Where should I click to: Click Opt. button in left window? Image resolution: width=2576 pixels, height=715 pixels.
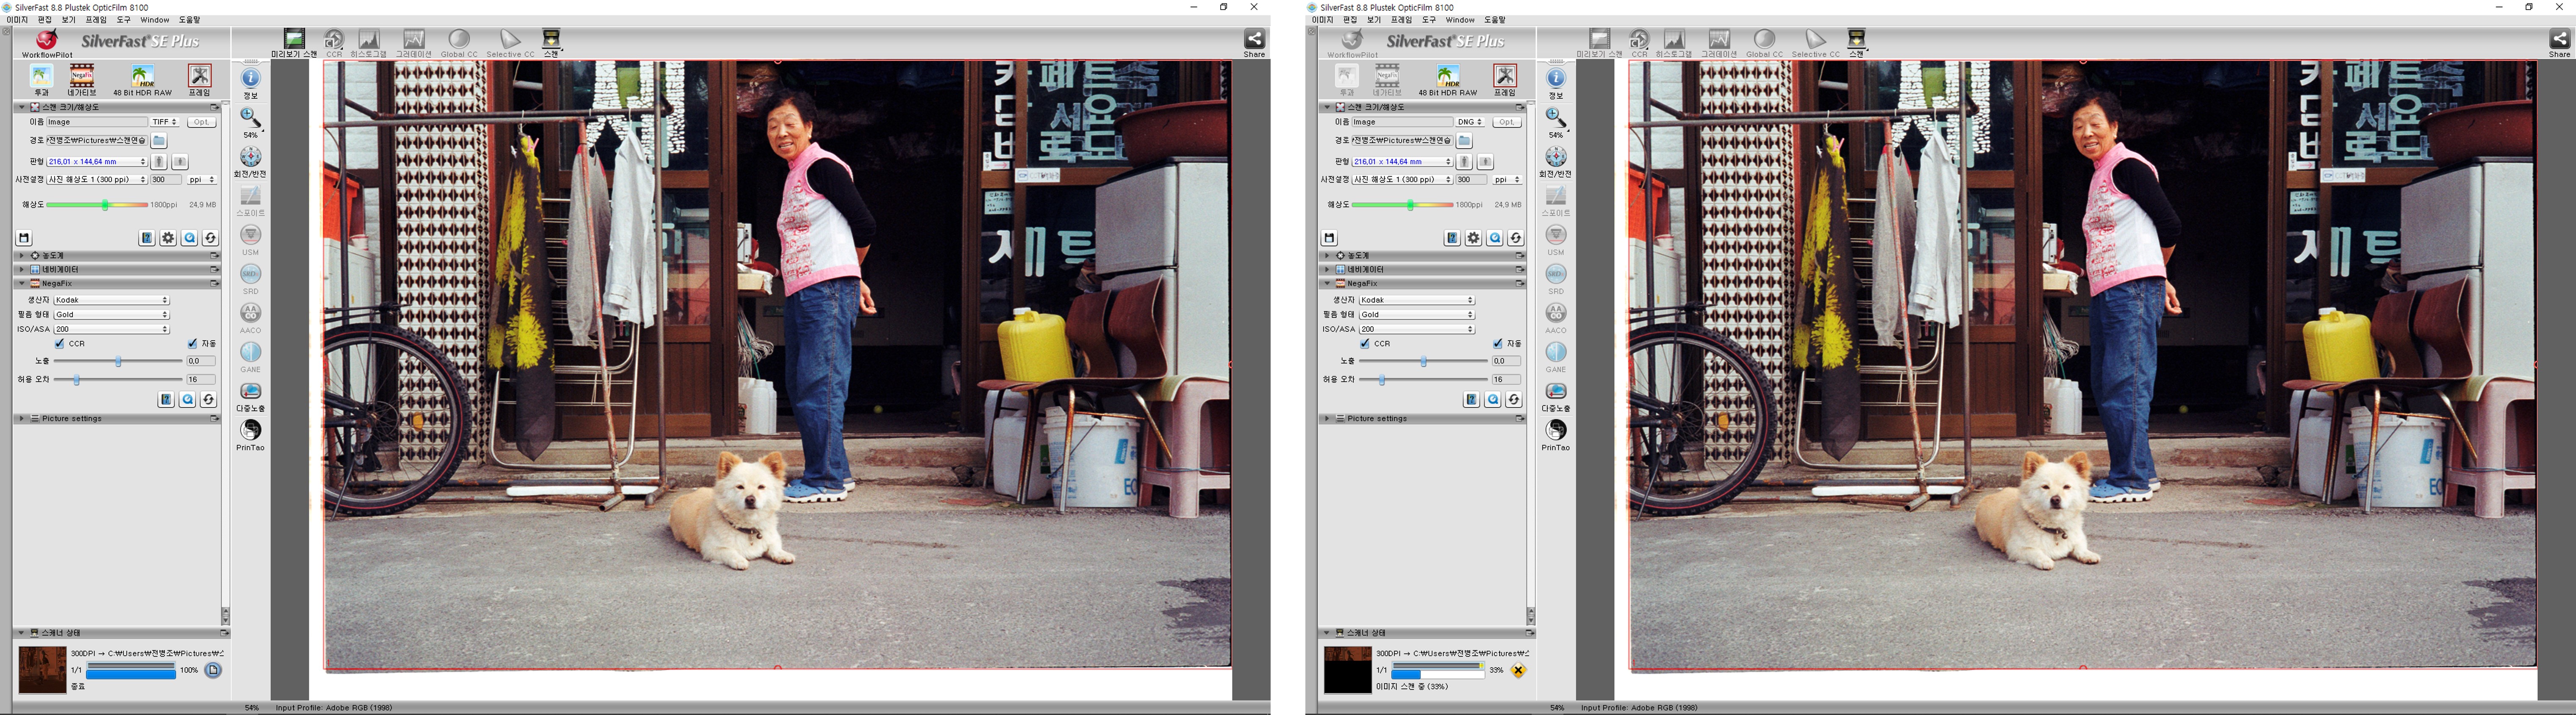tap(202, 122)
